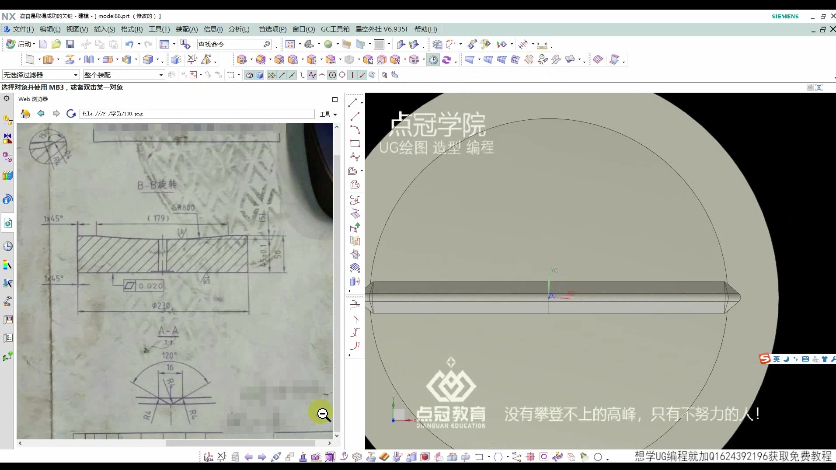Open the browser 工具 tools dropdown
Screen dimensions: 836x470
pos(328,114)
